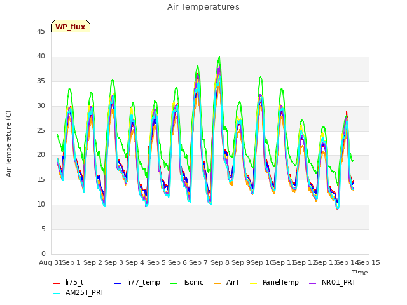Image resolution: width=407 pixels, height=305 pixels.
Task: Click the purple NR01_PRT legend color marker
Action: [312, 283]
